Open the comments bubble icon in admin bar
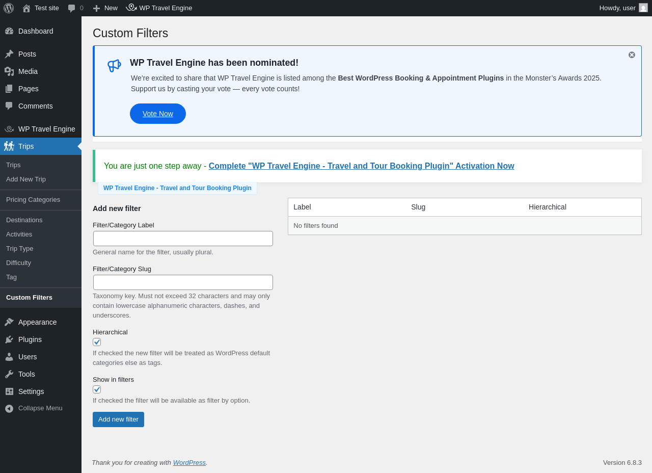Image resolution: width=652 pixels, height=473 pixels. [x=72, y=8]
